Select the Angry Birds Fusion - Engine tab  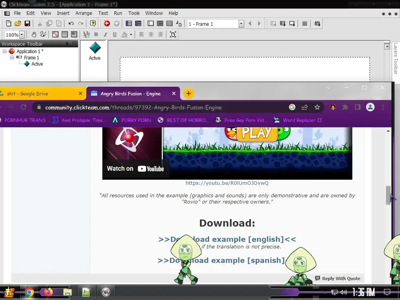(x=133, y=94)
